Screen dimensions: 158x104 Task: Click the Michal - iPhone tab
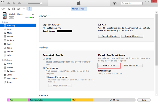79,9
